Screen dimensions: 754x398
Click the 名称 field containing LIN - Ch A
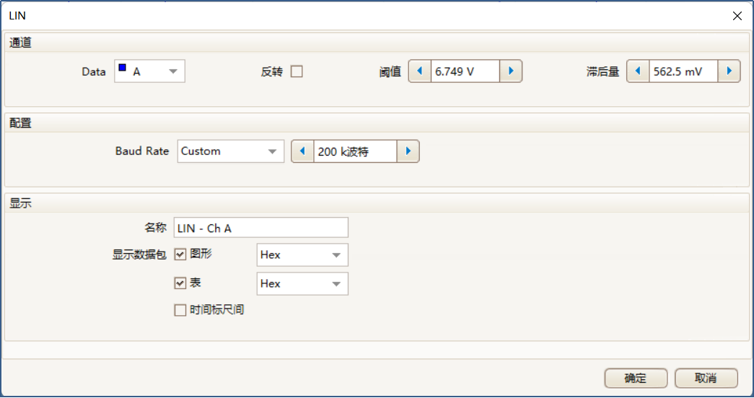260,228
